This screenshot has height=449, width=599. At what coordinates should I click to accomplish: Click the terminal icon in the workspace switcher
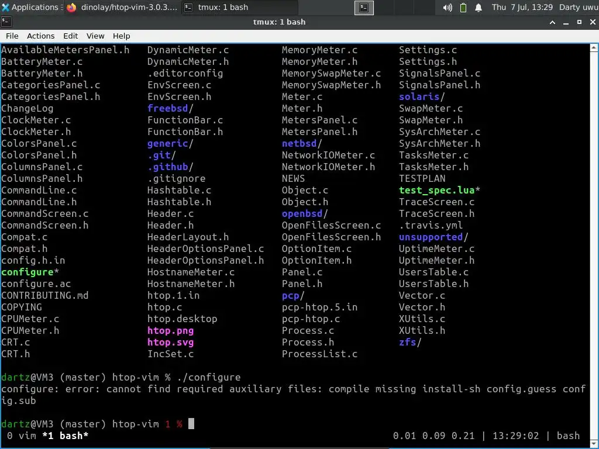point(364,7)
